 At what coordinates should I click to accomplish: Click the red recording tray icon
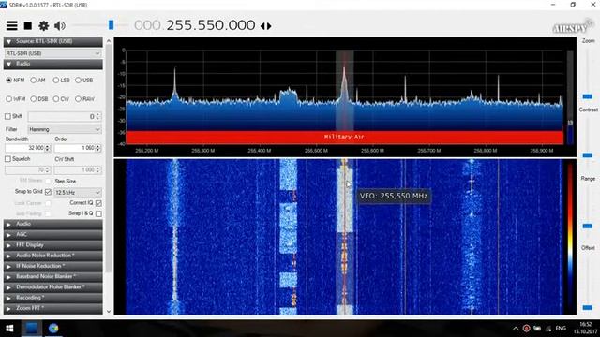pos(527,329)
